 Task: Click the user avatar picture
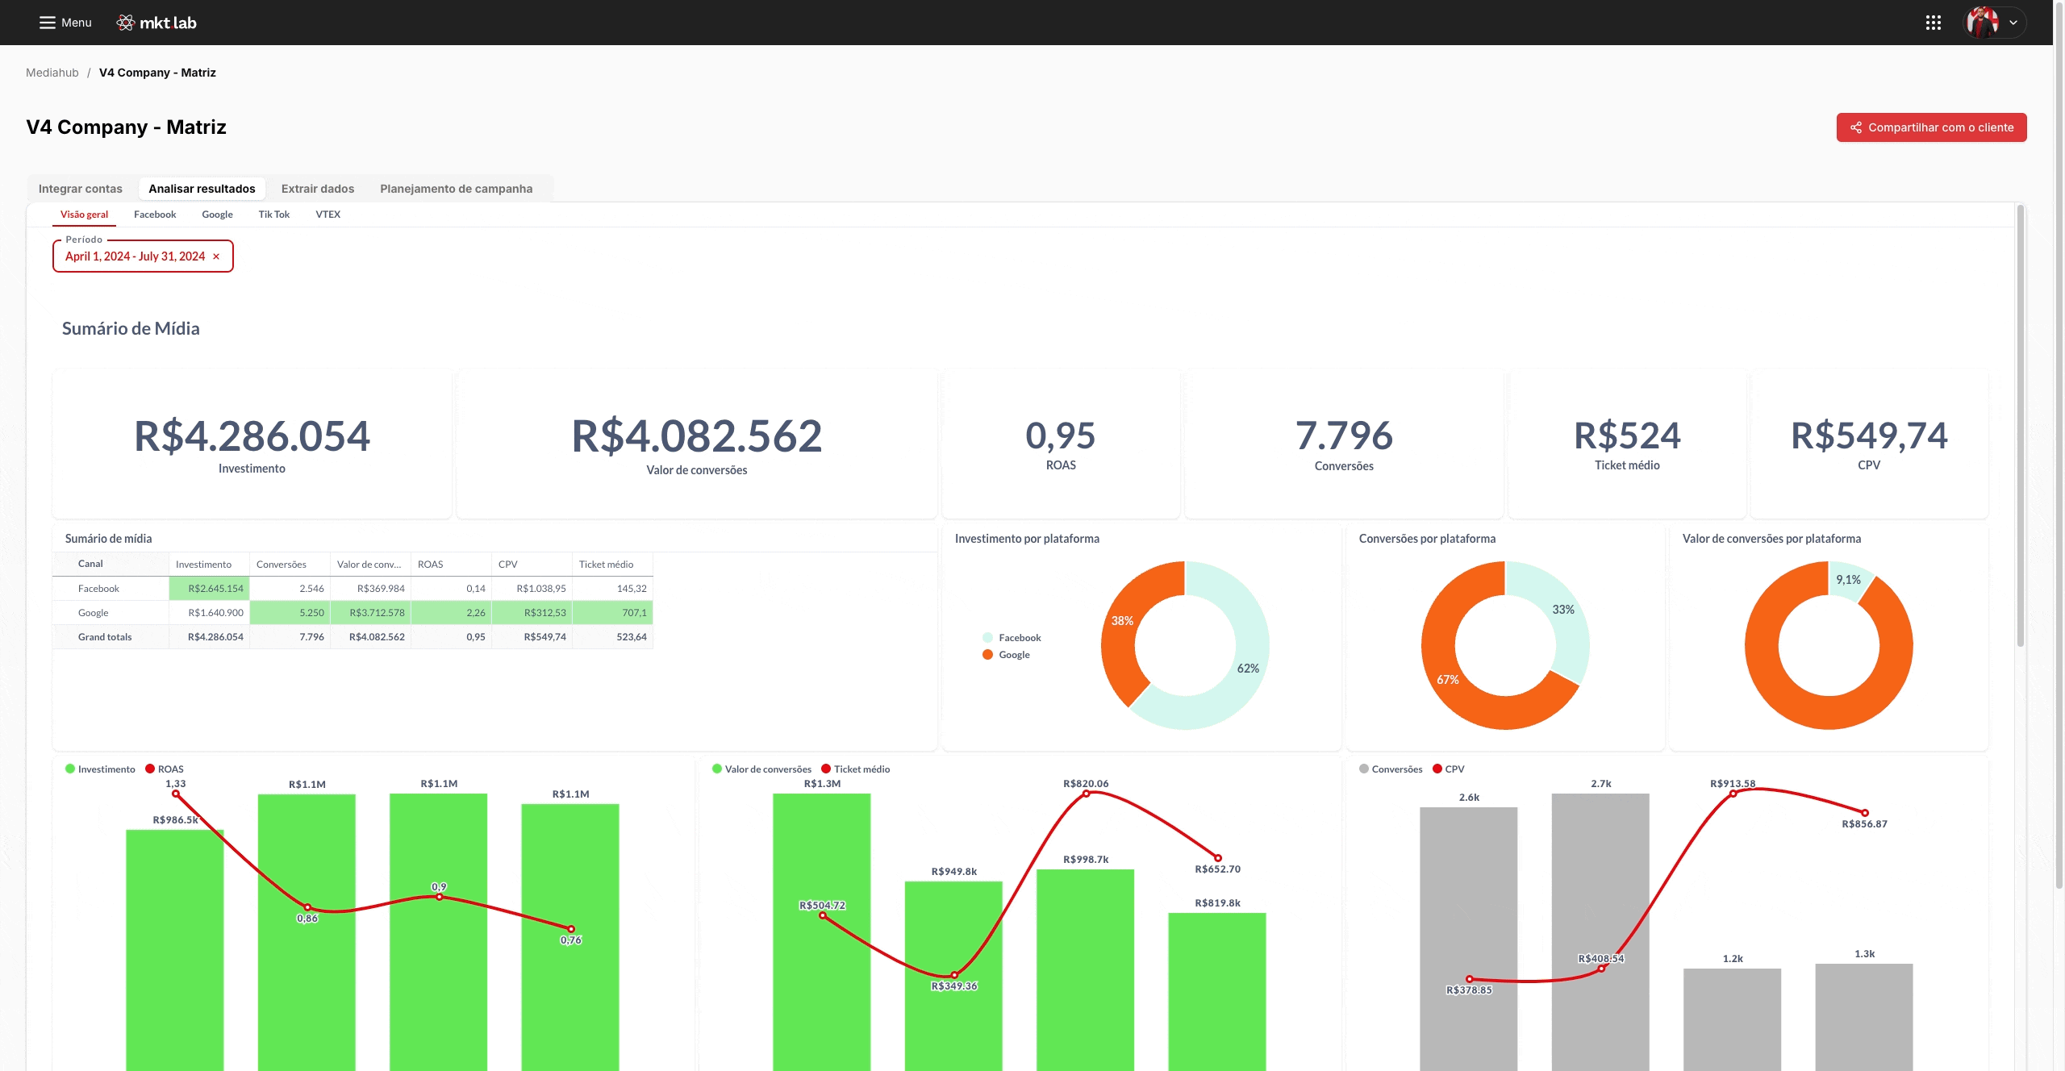(1982, 23)
